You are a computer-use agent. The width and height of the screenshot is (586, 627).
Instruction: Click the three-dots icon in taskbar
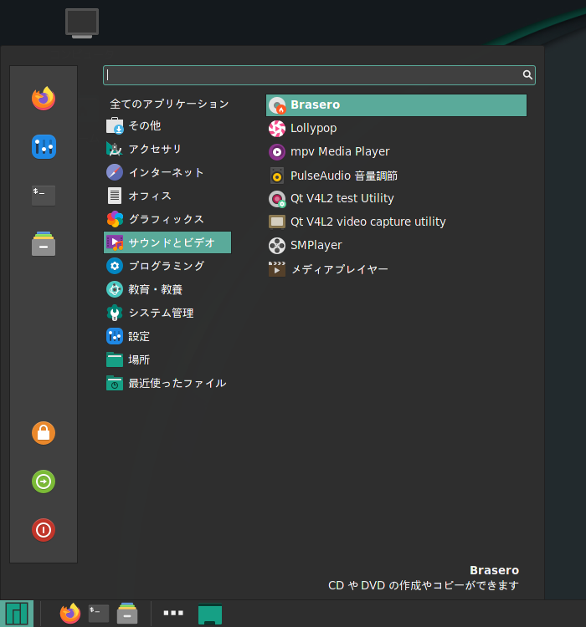[173, 613]
